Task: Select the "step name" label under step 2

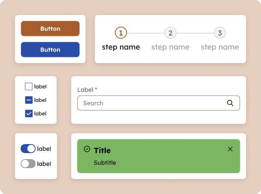Action: click(170, 47)
